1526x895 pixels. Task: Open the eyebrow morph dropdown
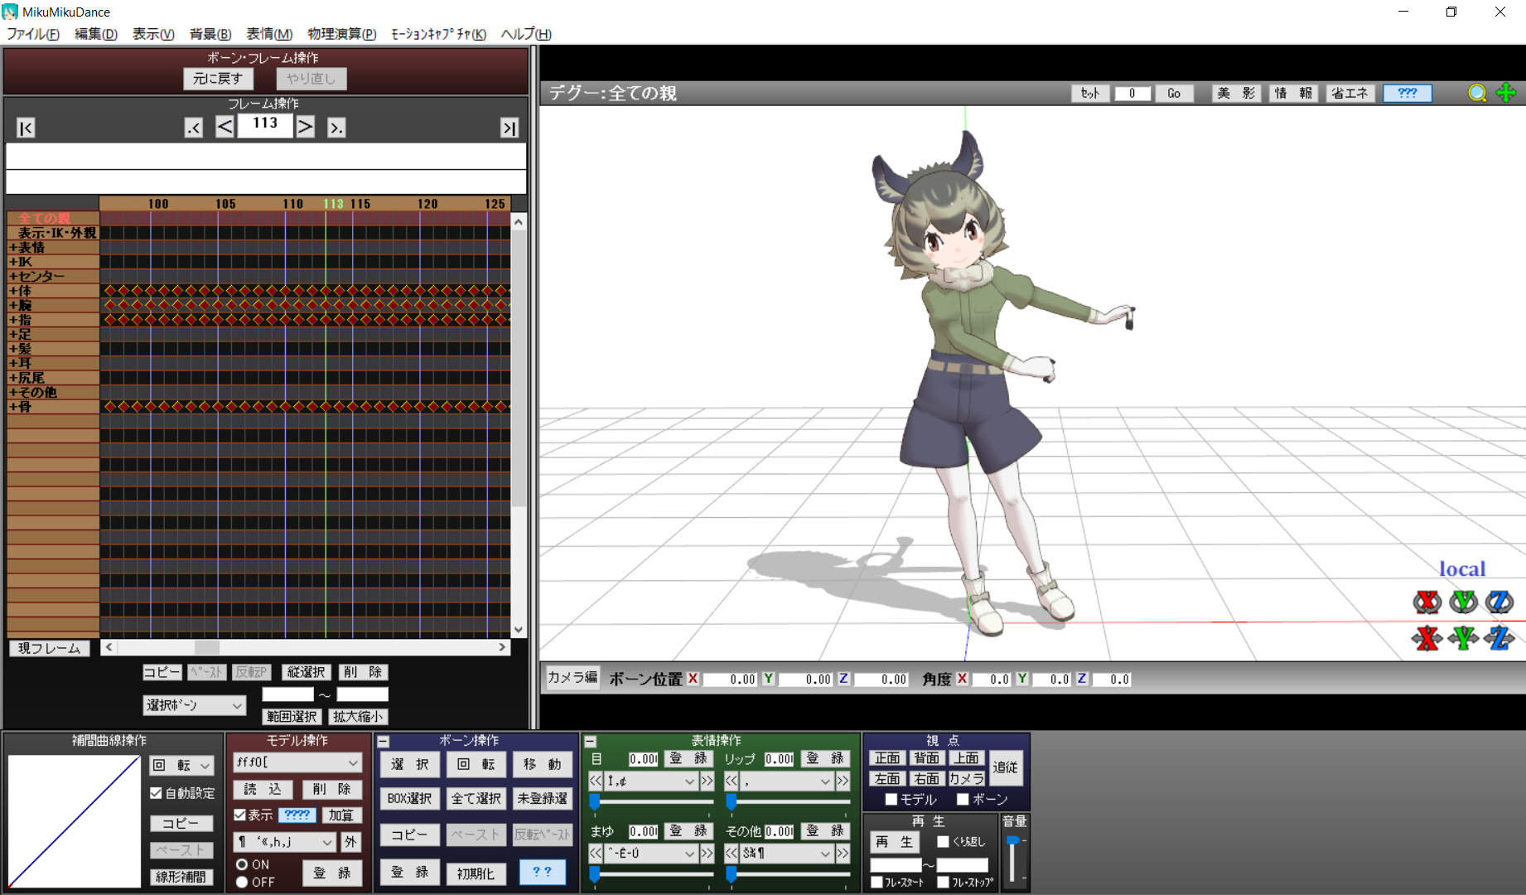(651, 853)
